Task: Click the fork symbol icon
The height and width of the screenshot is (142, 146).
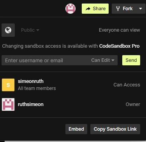Action: click(x=118, y=9)
